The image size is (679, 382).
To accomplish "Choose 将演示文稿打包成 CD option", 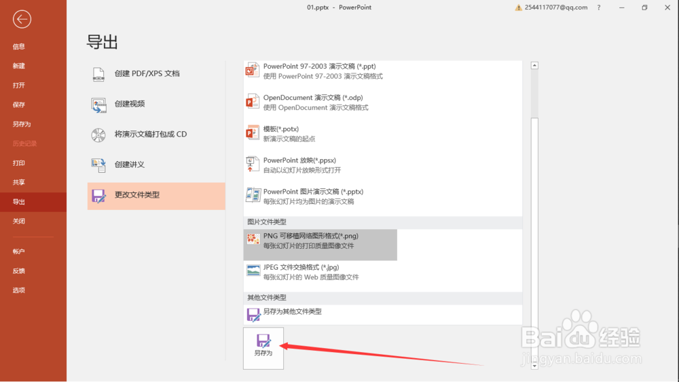I will [156, 135].
